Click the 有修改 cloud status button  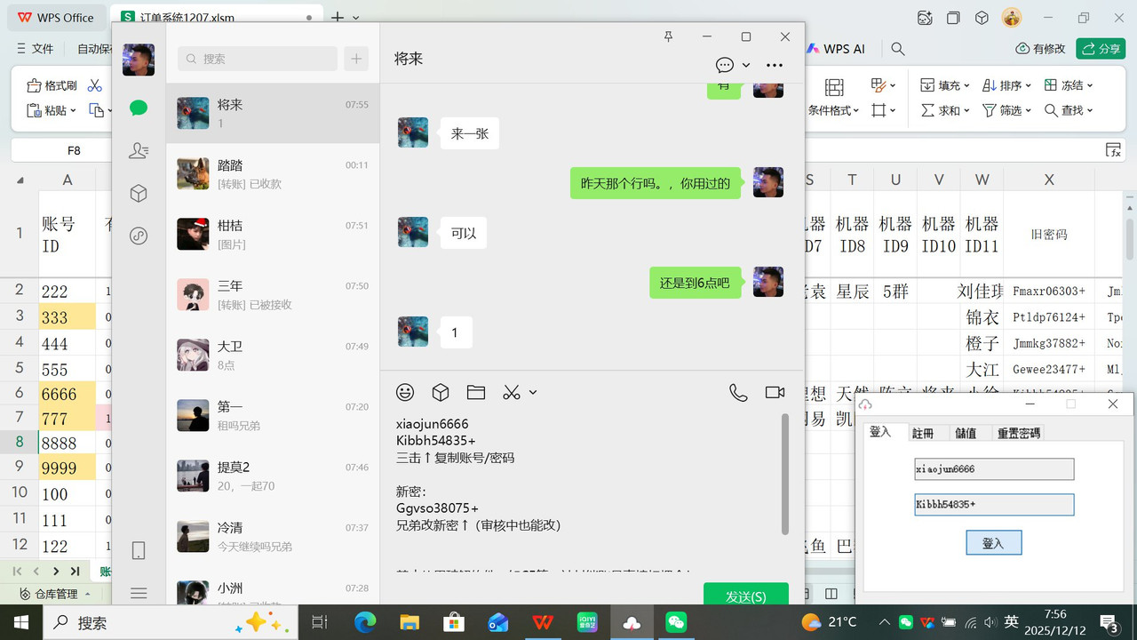pyautogui.click(x=1040, y=49)
